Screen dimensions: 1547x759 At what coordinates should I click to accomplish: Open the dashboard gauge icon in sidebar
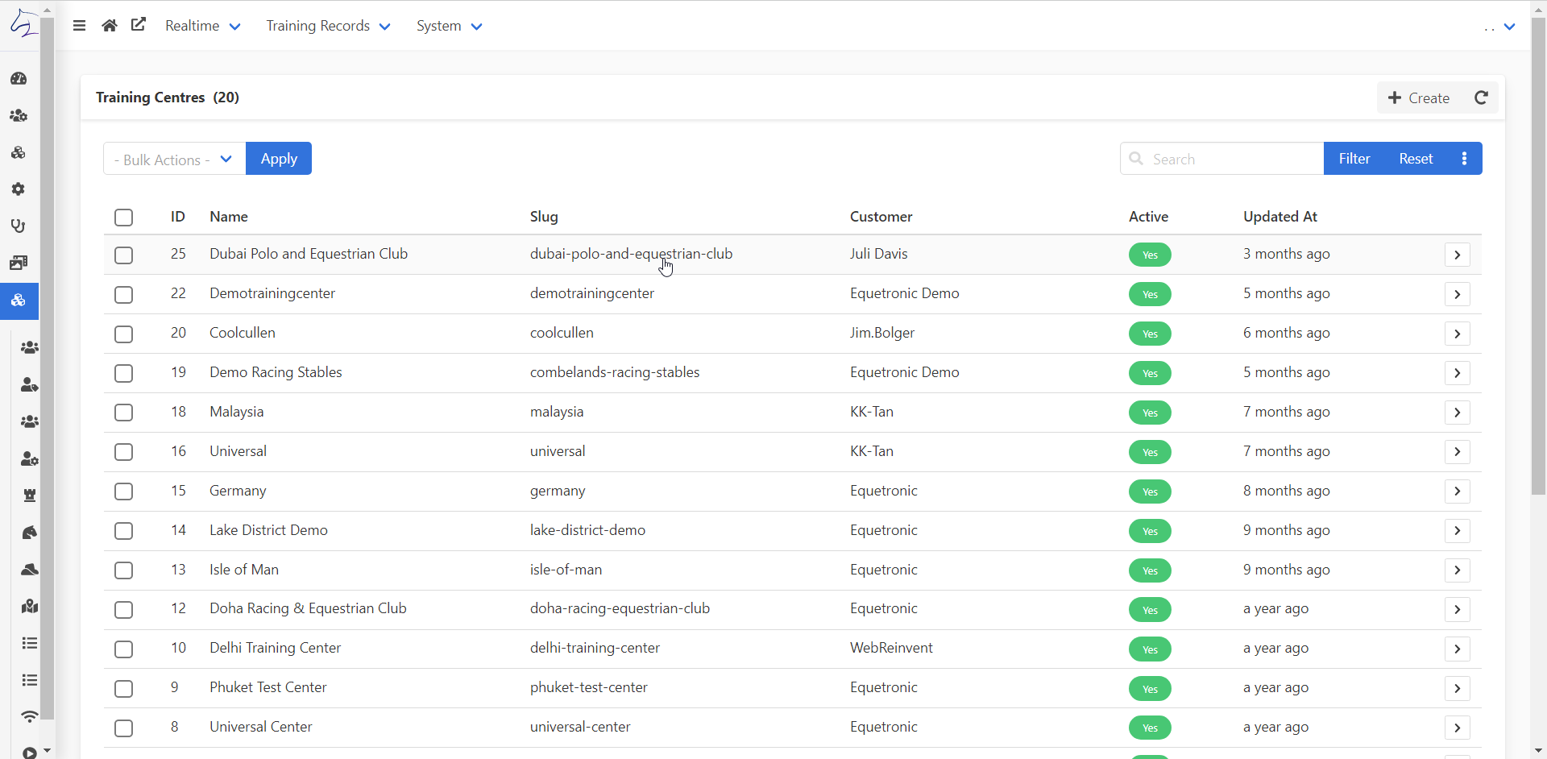[19, 77]
